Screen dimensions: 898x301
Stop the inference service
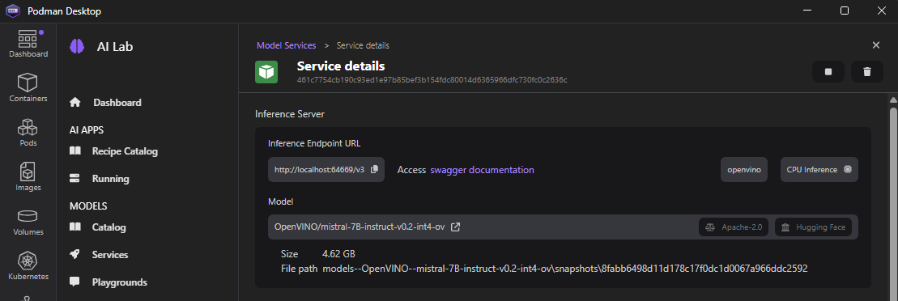point(828,71)
